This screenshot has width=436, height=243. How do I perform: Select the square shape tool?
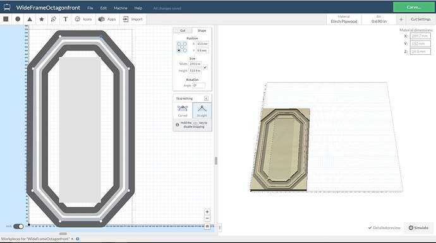click(x=6, y=19)
